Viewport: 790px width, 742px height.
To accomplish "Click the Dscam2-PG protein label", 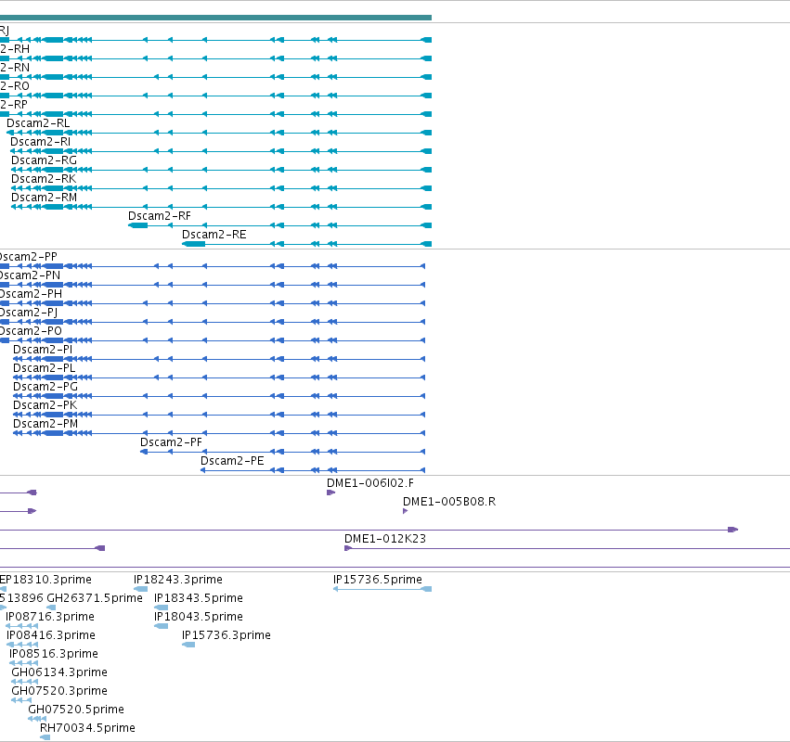I will [x=45, y=387].
